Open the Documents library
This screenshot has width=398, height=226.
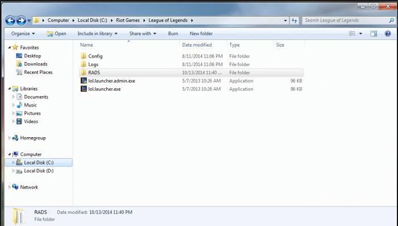coord(36,97)
